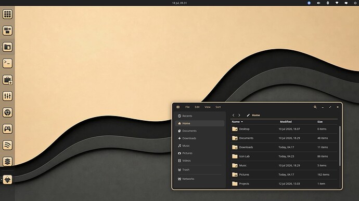Click the '12 Jul 2026, 13.03' date
359x201 pixels.
coord(289,184)
